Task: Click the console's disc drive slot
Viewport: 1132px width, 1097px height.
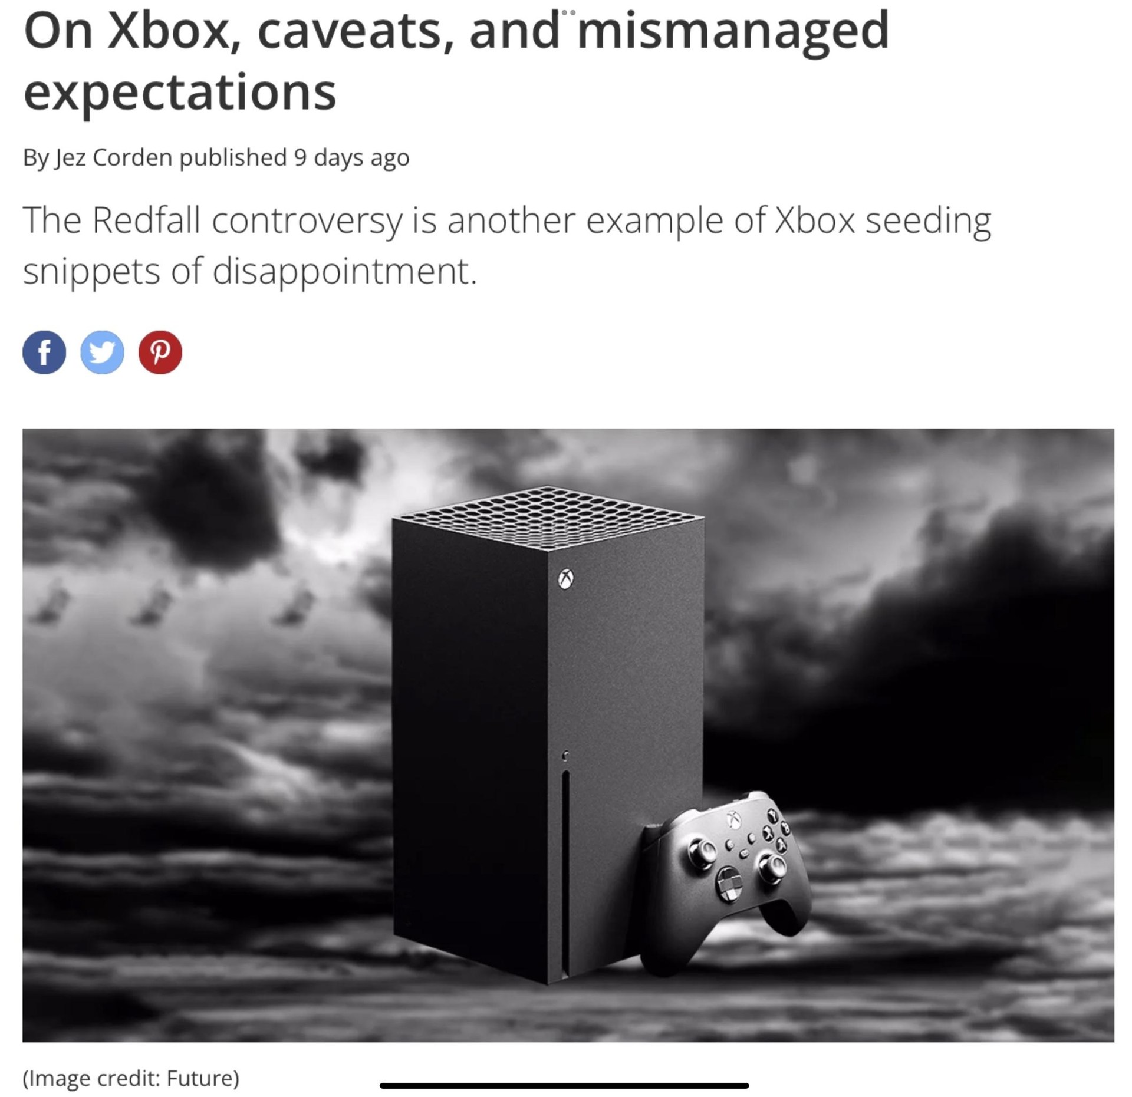Action: point(566,871)
